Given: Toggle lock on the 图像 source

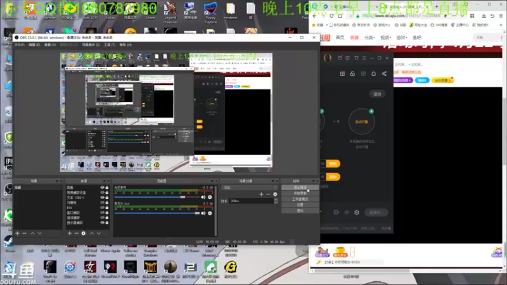Looking at the screenshot, I should [x=107, y=187].
